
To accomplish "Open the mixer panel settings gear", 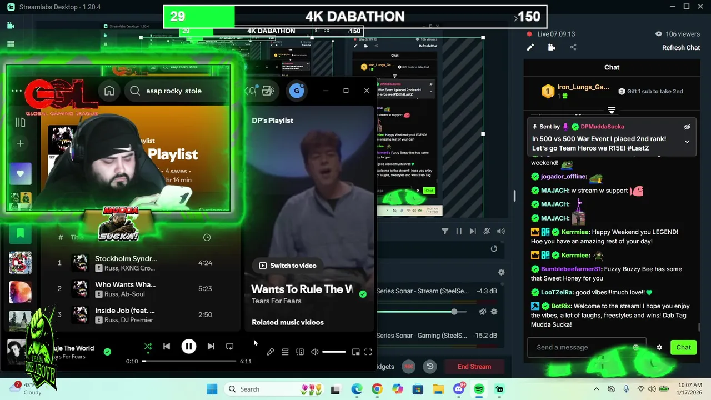I will (x=501, y=272).
